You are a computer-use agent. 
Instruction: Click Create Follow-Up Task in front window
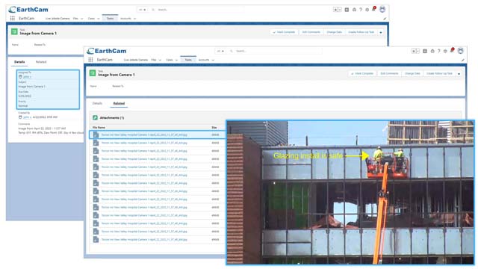(439, 73)
